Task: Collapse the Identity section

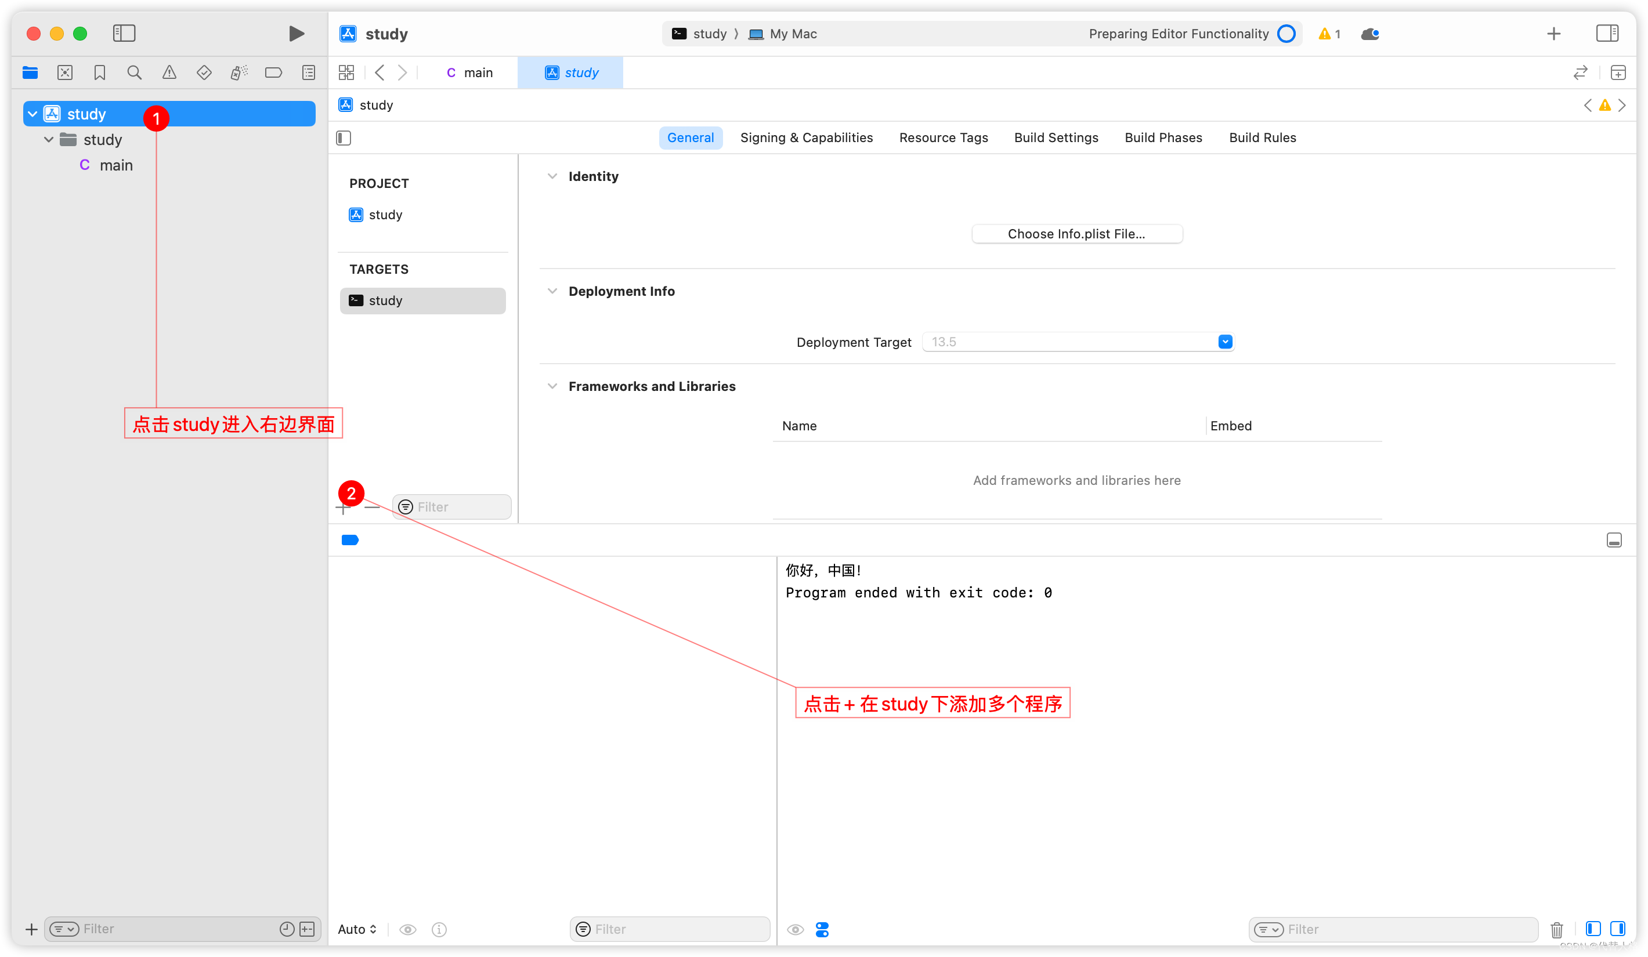Action: (x=552, y=176)
